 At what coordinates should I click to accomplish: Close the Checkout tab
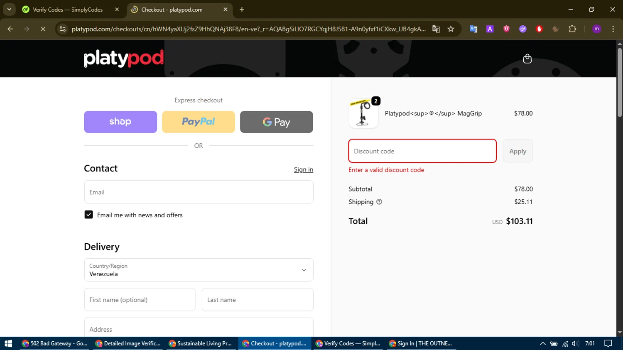point(226,10)
